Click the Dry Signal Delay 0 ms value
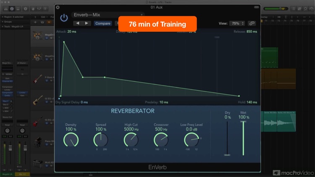 point(84,102)
